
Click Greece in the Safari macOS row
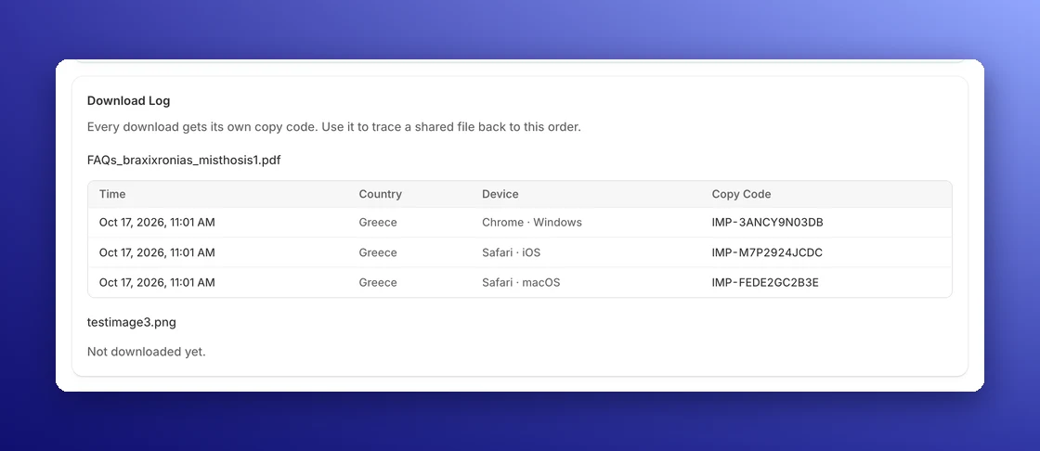378,282
